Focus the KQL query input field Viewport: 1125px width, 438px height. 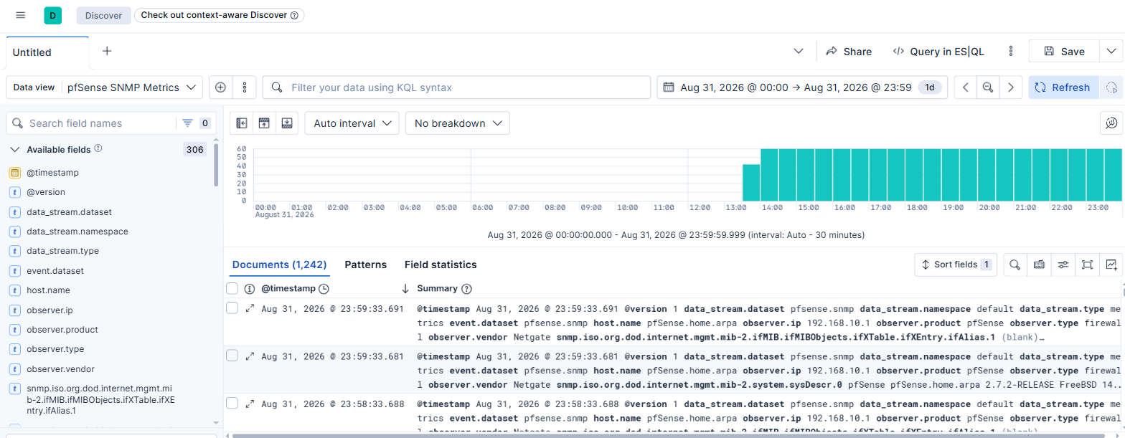pyautogui.click(x=456, y=87)
